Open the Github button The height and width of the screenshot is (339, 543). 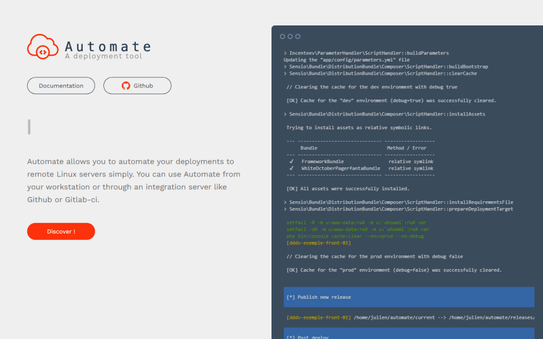click(137, 86)
